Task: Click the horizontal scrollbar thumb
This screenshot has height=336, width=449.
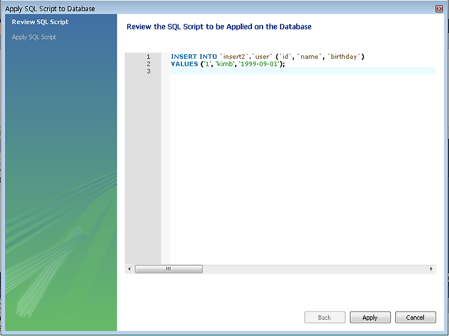Action: point(168,269)
